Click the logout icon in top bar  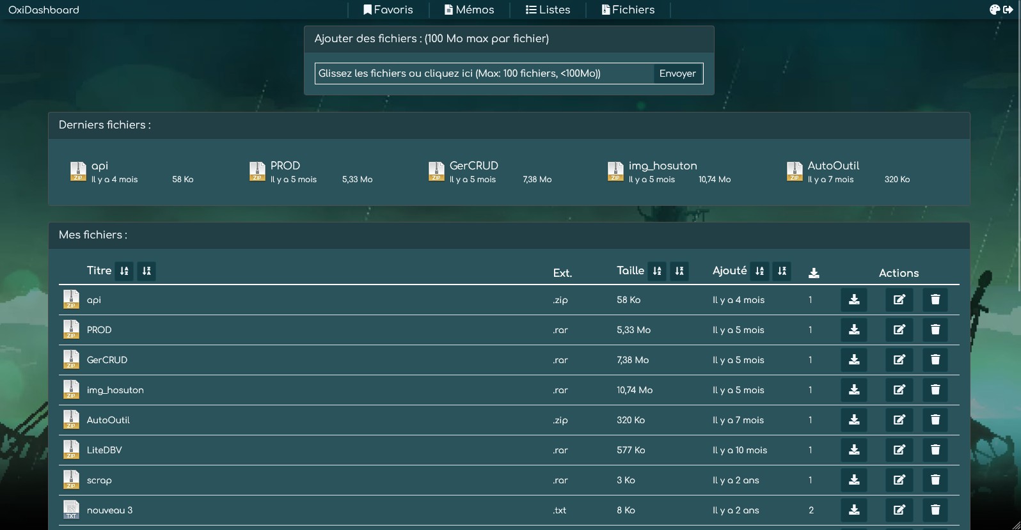1008,10
